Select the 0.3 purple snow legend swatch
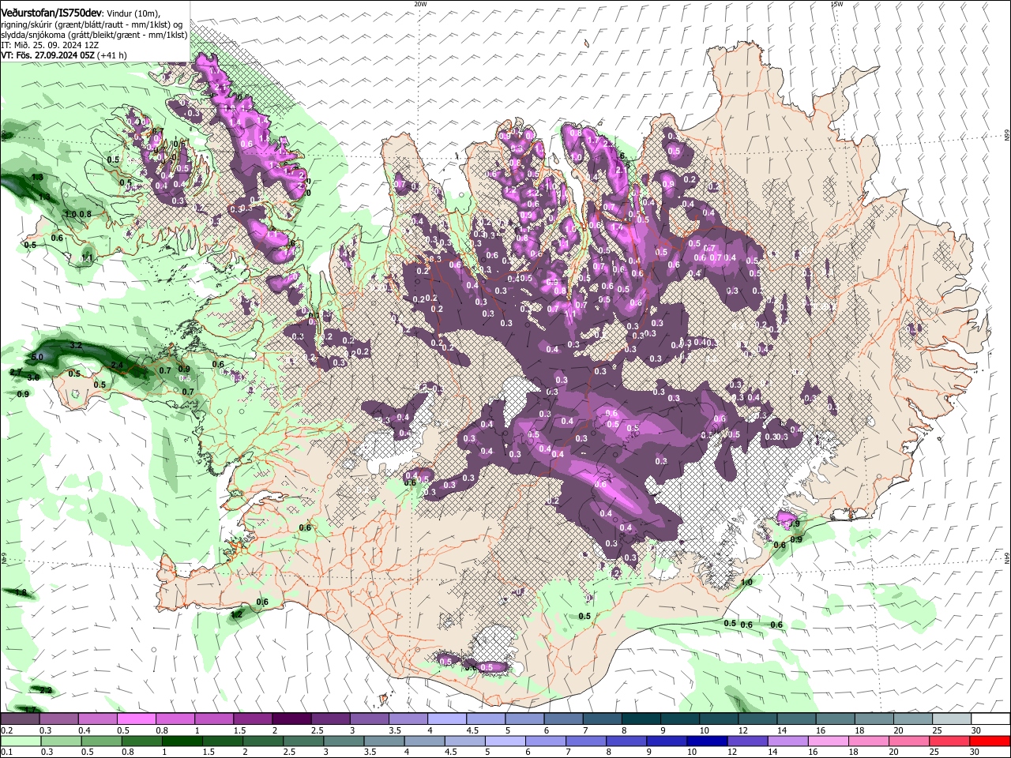Screen dimensions: 1011x758 (x=59, y=719)
